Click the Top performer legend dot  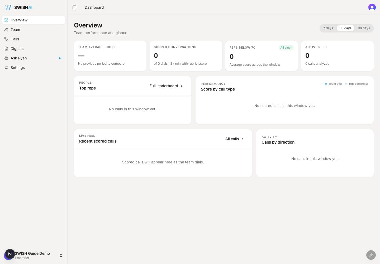pyautogui.click(x=346, y=84)
